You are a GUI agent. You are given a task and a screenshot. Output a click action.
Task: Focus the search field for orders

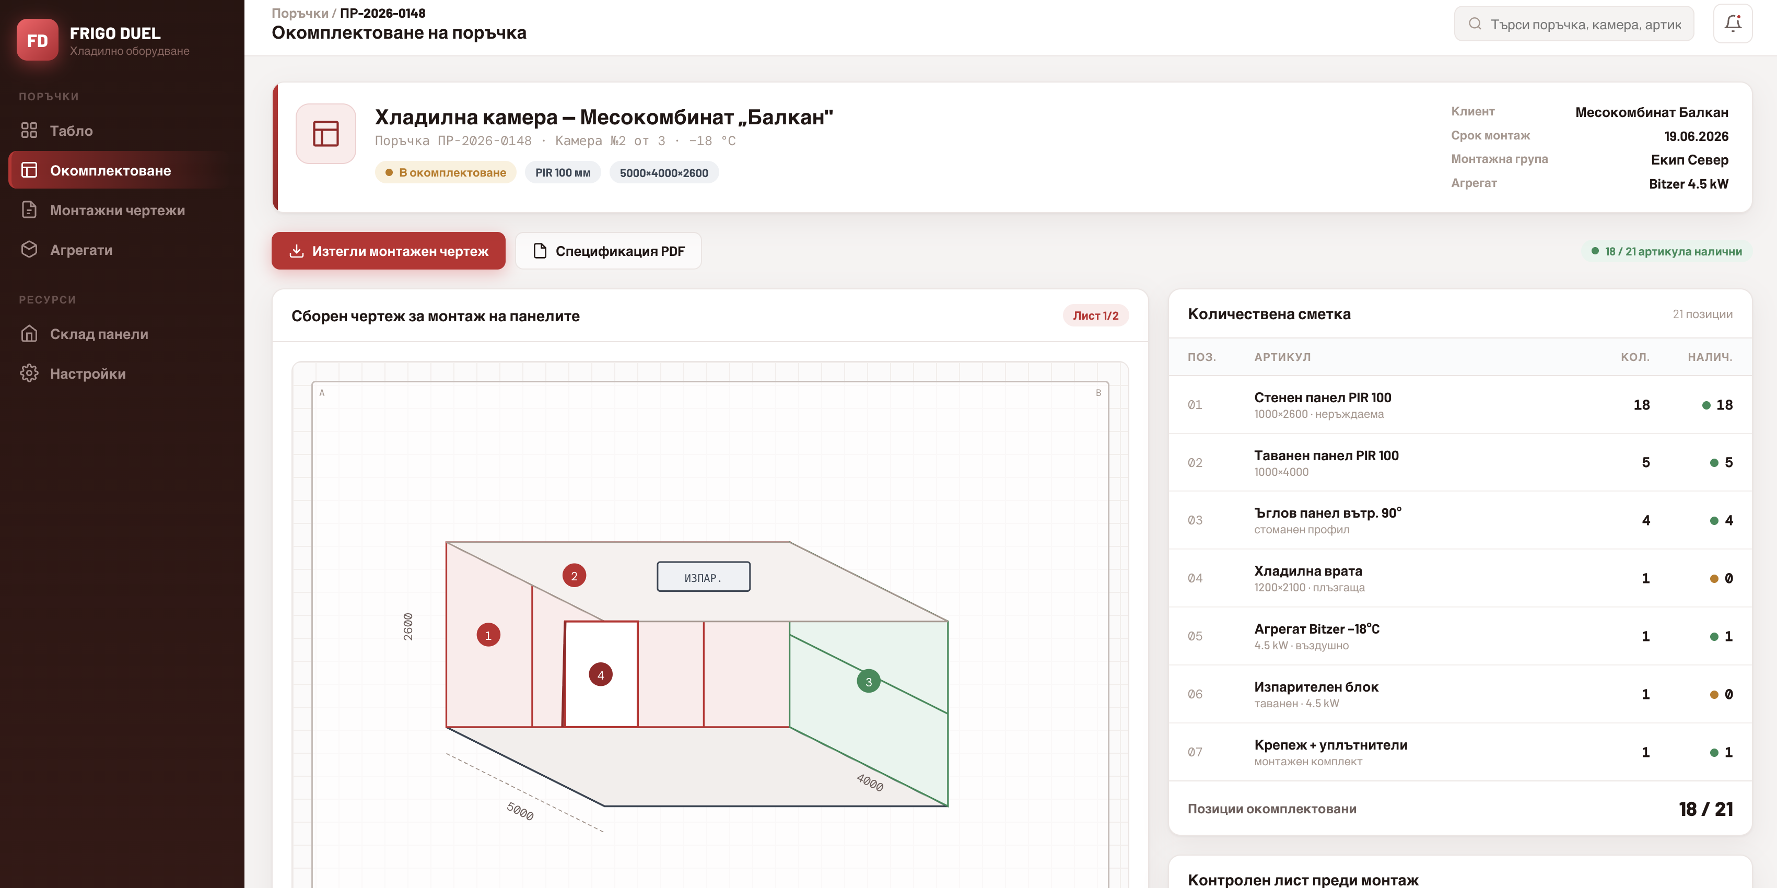1573,24
